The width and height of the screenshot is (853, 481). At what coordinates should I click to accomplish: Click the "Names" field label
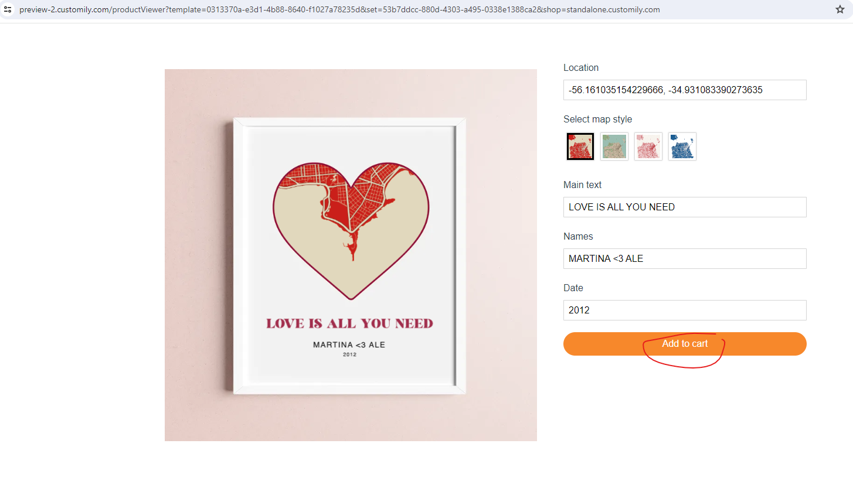(578, 237)
